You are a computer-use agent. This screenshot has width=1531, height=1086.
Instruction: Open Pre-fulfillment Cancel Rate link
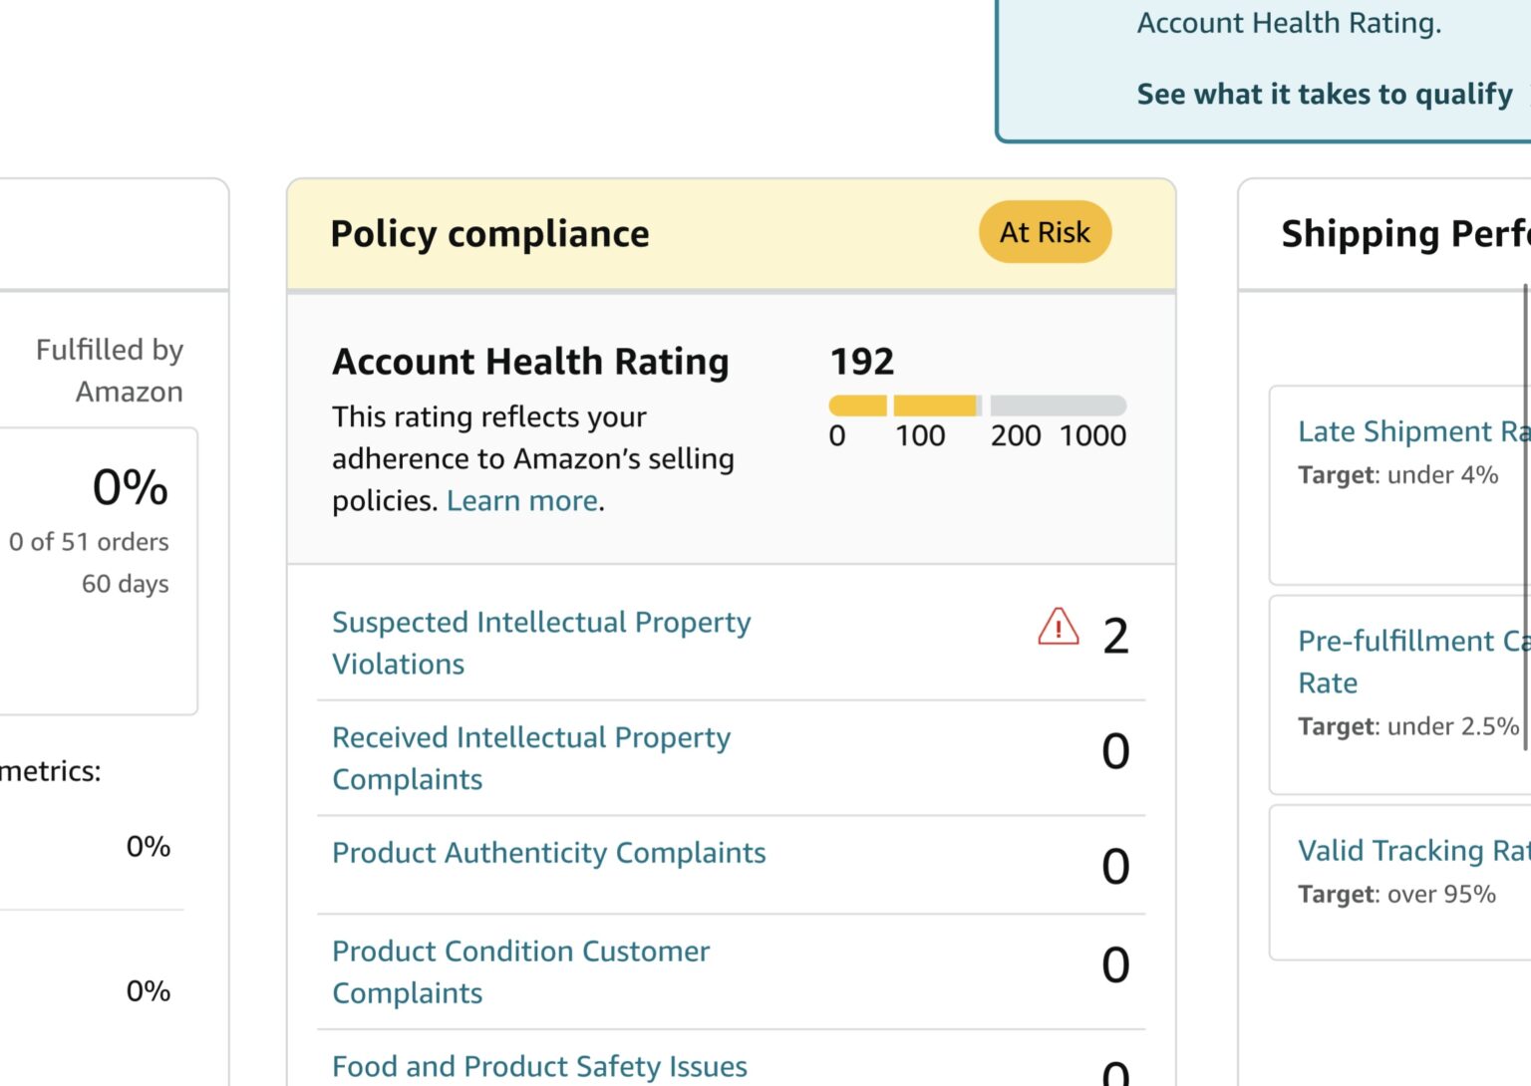click(x=1414, y=662)
